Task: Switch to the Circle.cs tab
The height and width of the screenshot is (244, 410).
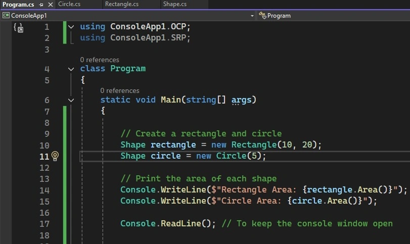Action: (x=69, y=4)
